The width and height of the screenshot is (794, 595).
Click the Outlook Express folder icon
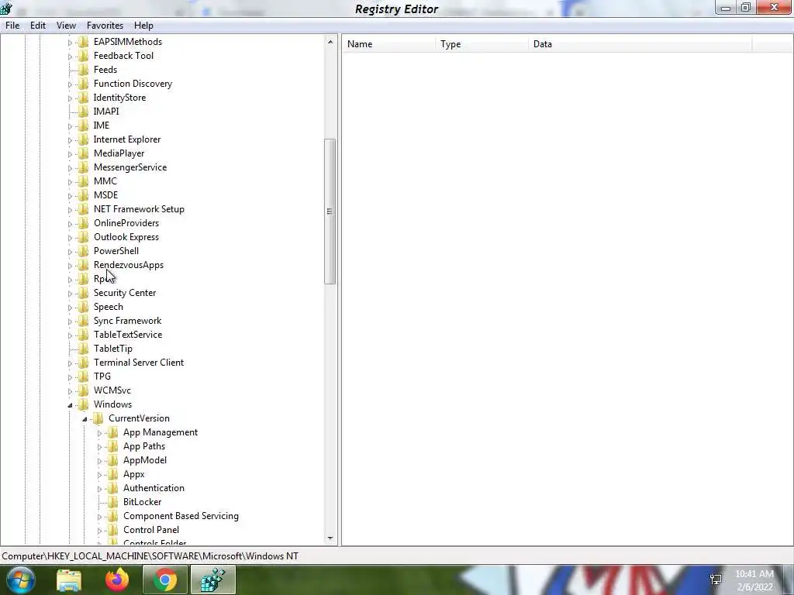click(x=84, y=237)
